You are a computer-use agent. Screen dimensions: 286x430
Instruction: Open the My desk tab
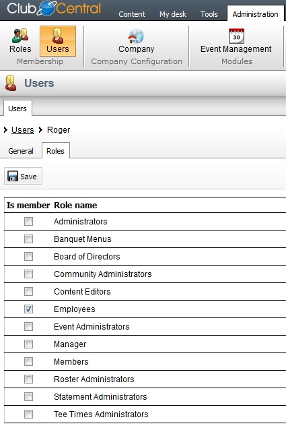point(173,14)
